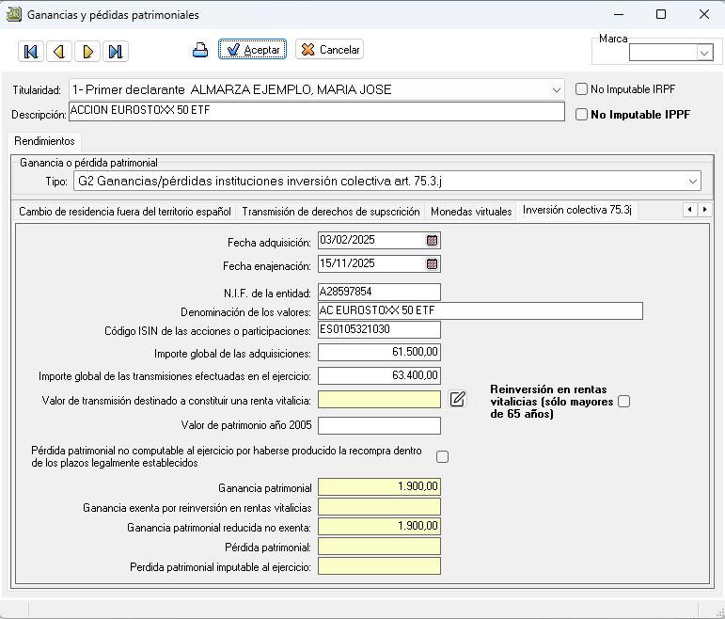Go to first record navigation arrow
The height and width of the screenshot is (619, 725).
(31, 52)
